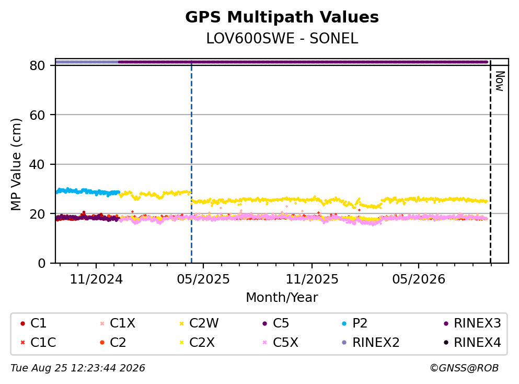Click the C1C red cross legend marker
The width and height of the screenshot is (519, 384).
(22, 342)
